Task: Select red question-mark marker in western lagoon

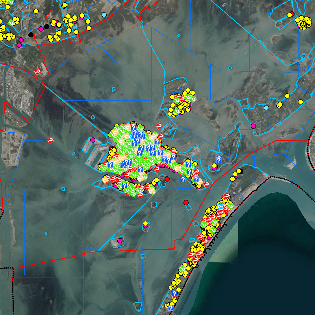Action: click(50, 140)
